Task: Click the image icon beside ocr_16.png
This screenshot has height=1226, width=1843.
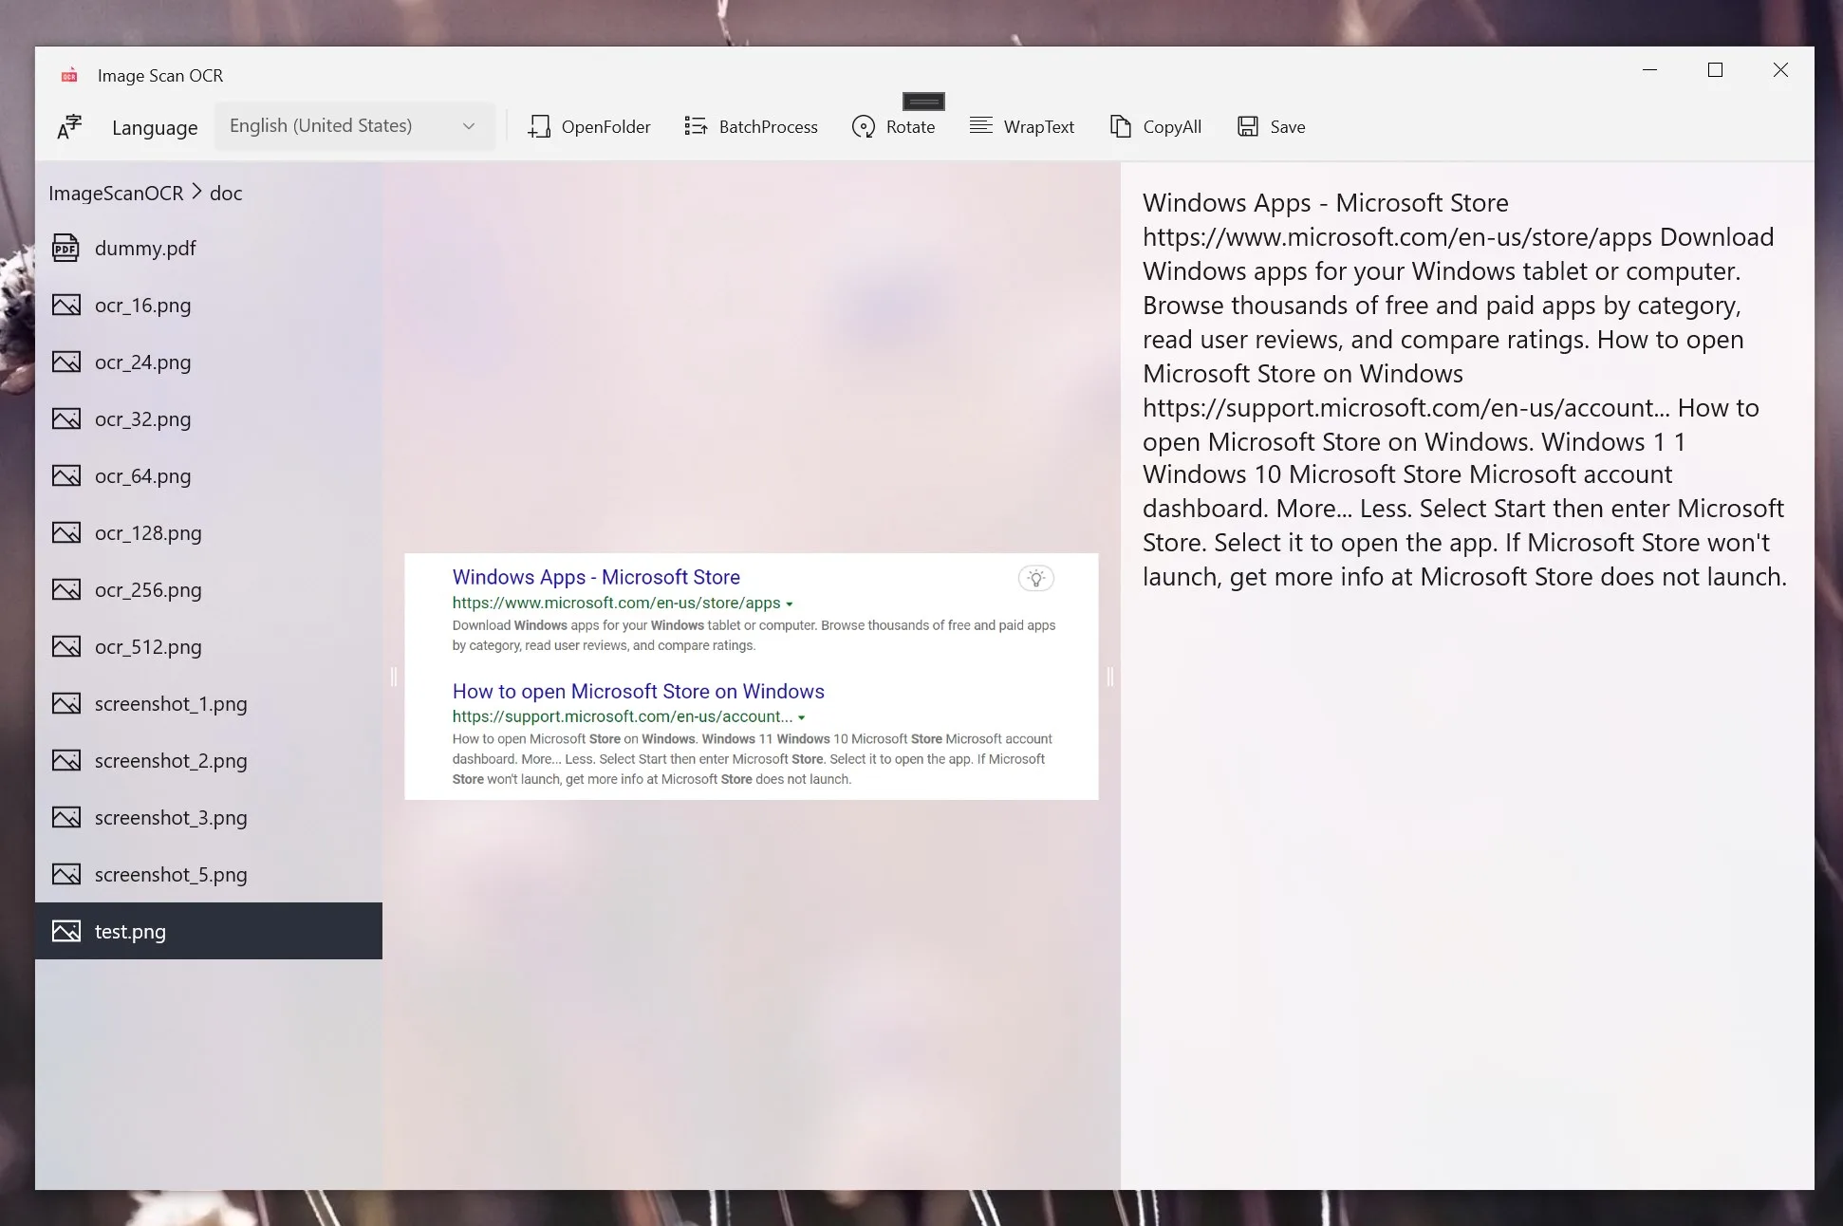Action: [65, 305]
